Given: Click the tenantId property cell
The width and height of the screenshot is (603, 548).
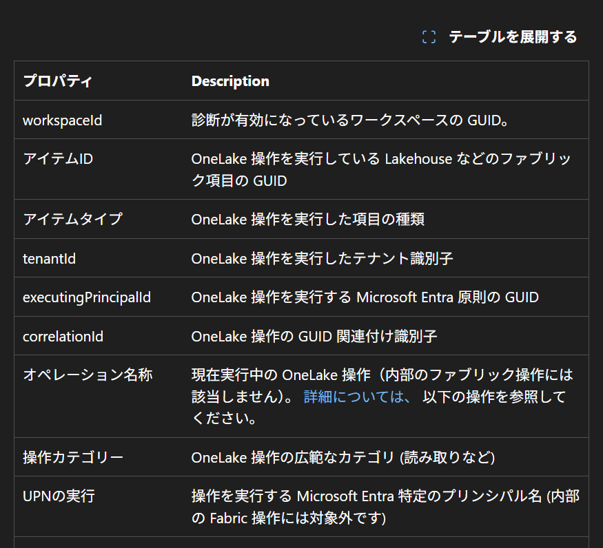Looking at the screenshot, I should click(x=49, y=259).
